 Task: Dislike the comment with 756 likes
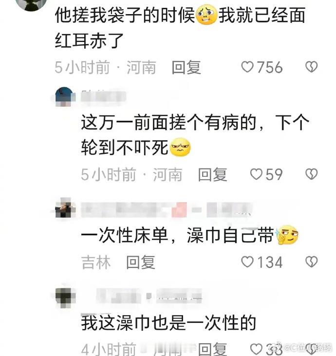coord(311,67)
